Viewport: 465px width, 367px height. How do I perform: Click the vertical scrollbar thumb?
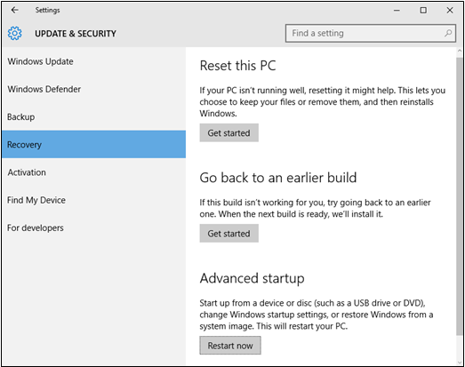pyautogui.click(x=460, y=196)
